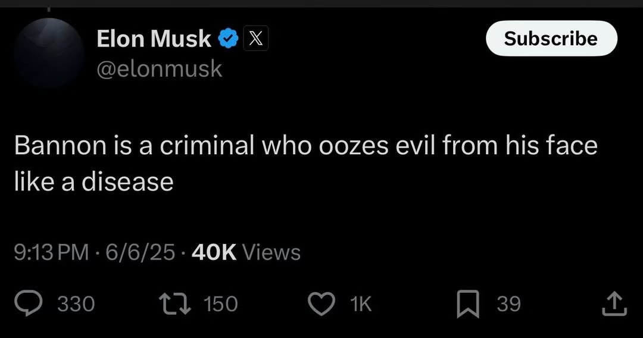Click the blue verified checkmark badge
Image resolution: width=643 pixels, height=338 pixels.
(x=228, y=39)
